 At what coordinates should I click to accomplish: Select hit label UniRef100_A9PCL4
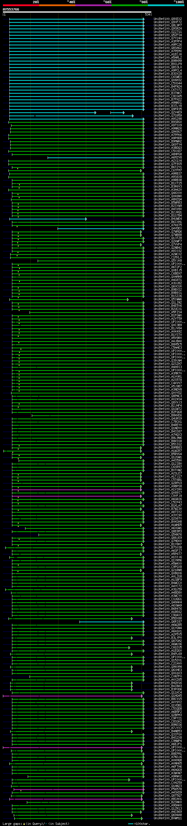[168, 71]
